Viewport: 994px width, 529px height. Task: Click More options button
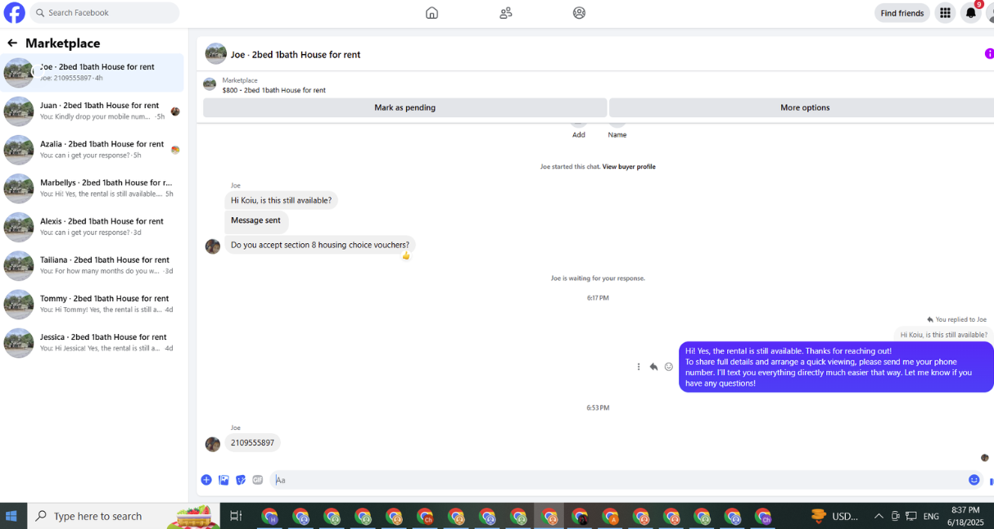pos(802,107)
